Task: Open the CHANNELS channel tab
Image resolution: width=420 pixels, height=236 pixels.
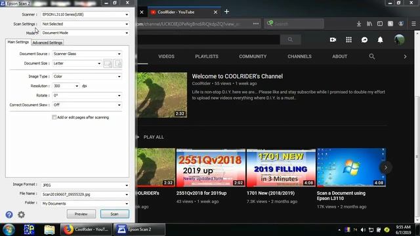Action: click(299, 56)
